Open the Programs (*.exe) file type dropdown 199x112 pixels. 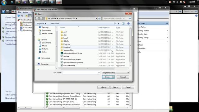115,72
